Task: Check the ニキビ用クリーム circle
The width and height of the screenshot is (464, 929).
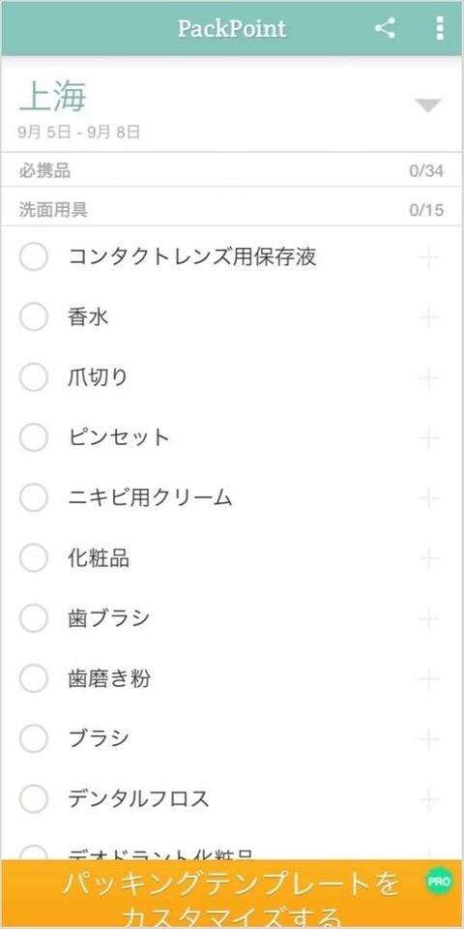Action: pos(34,497)
